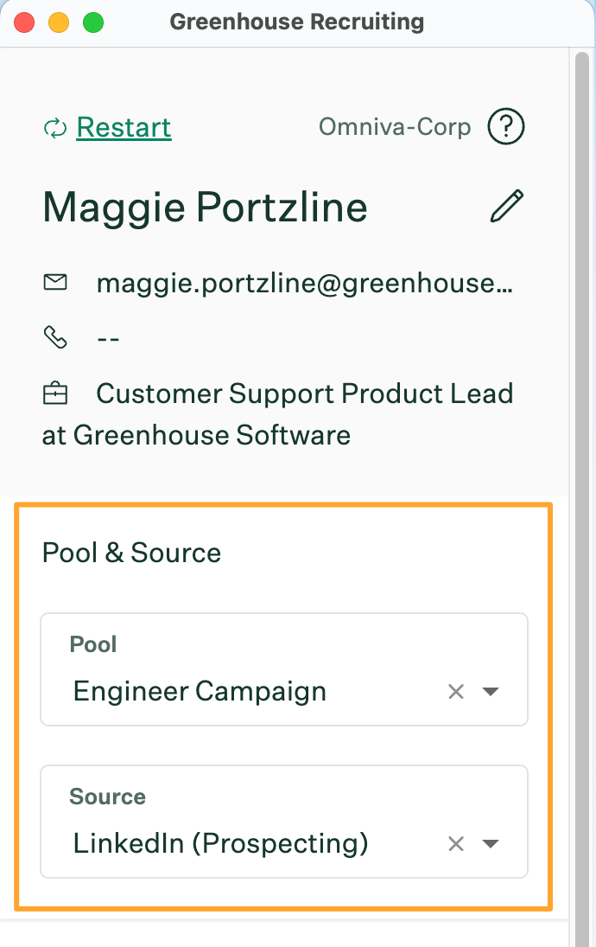Screen dimensions: 596x947
Task: Click the briefcase job title icon
Action: tap(55, 394)
